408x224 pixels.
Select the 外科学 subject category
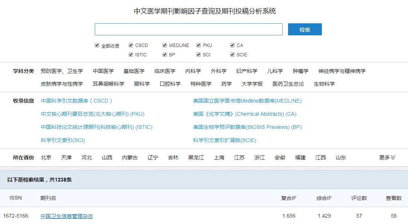click(218, 71)
